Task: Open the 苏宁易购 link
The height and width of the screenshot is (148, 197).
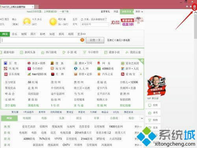Action: point(10,105)
